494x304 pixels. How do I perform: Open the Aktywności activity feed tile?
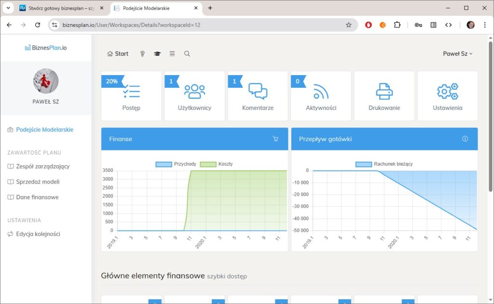[321, 96]
